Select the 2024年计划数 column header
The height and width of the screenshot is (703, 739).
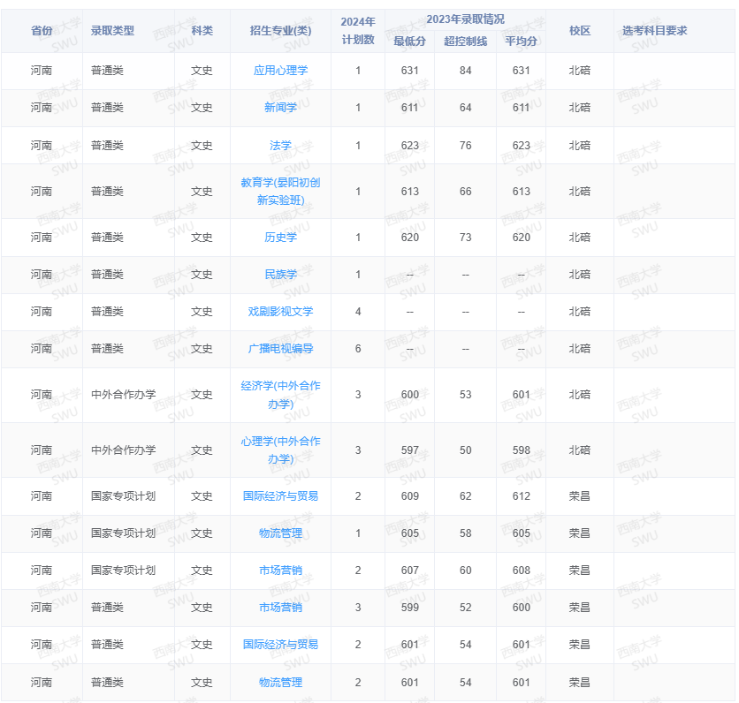pos(350,29)
